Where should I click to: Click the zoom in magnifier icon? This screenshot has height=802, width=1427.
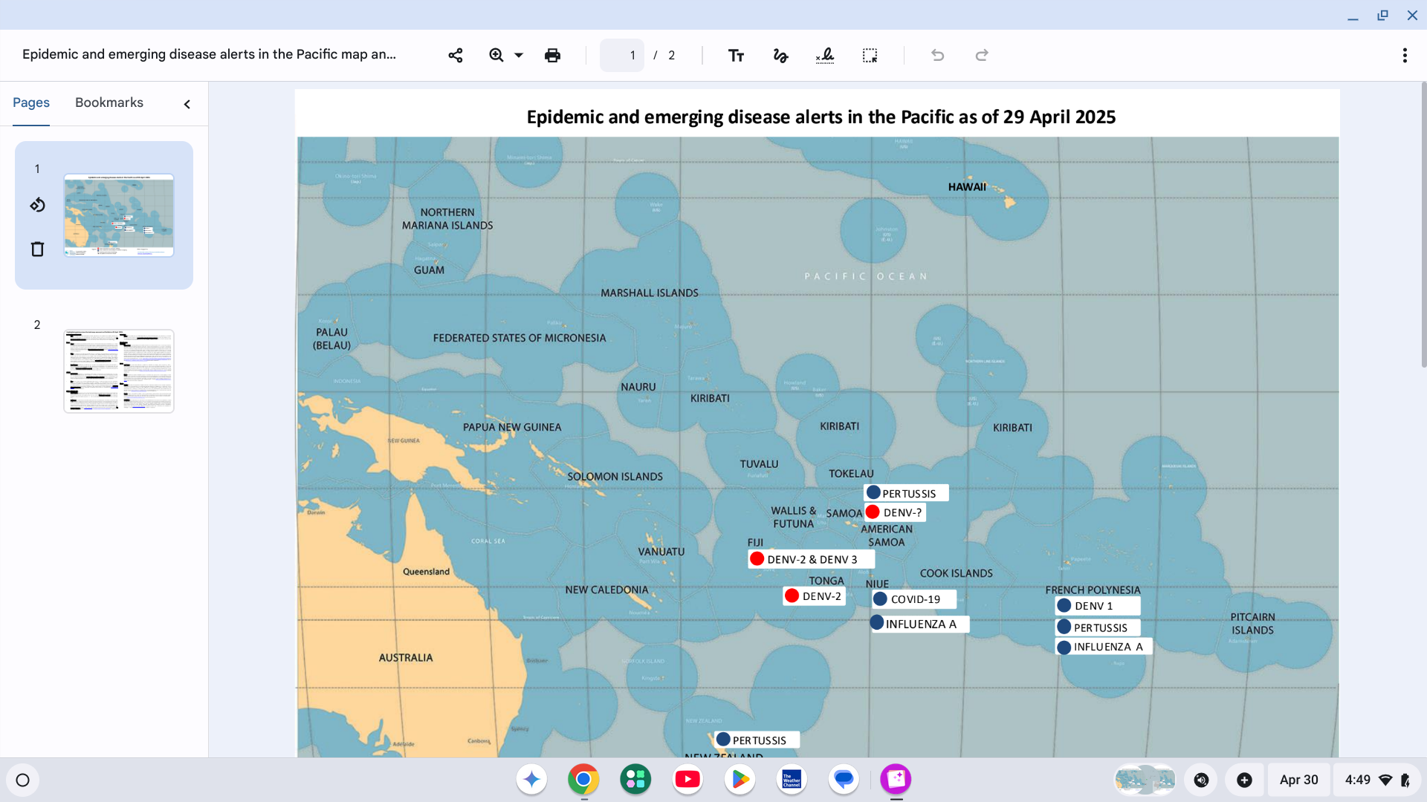[x=496, y=55]
